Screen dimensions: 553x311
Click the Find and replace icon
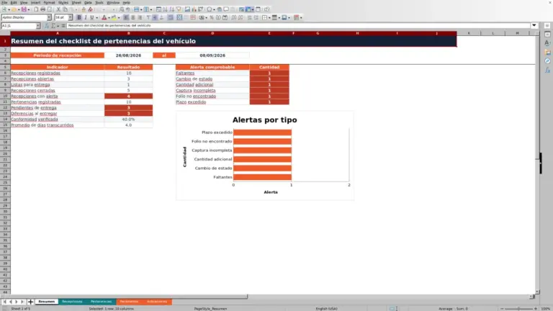tap(121, 9)
